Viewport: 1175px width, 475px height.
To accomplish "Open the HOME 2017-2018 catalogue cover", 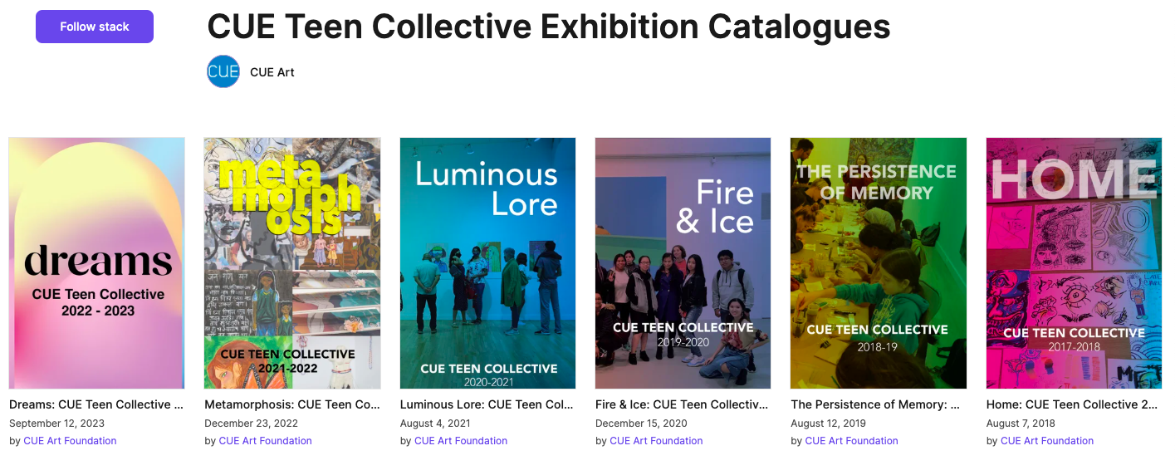I will [x=1074, y=263].
